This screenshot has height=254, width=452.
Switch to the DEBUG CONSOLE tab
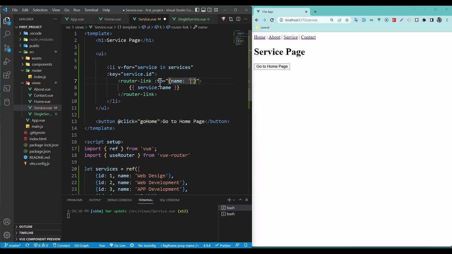click(119, 200)
